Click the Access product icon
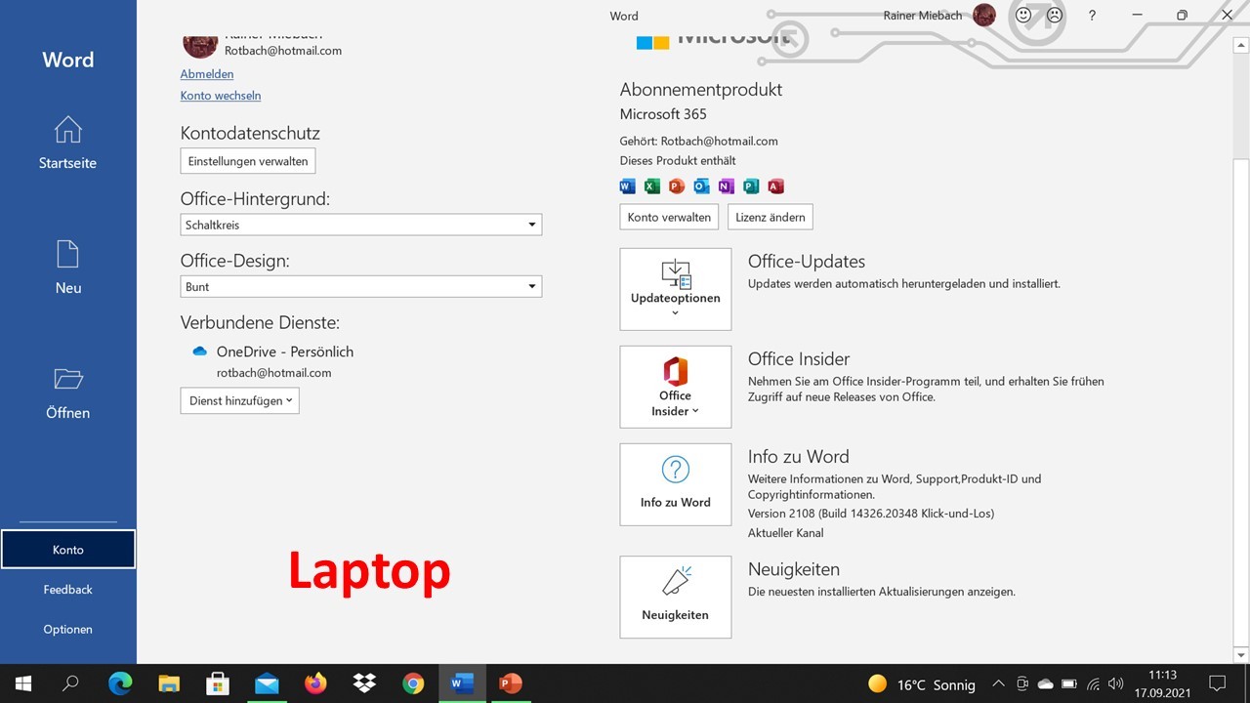1250x703 pixels. coord(775,186)
